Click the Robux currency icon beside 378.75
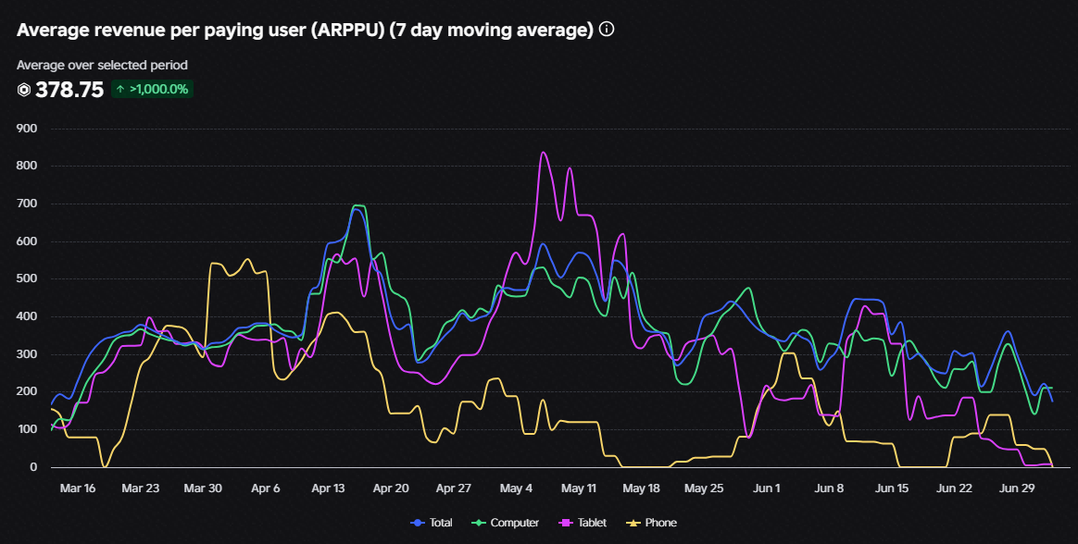Viewport: 1078px width, 544px height. (24, 90)
